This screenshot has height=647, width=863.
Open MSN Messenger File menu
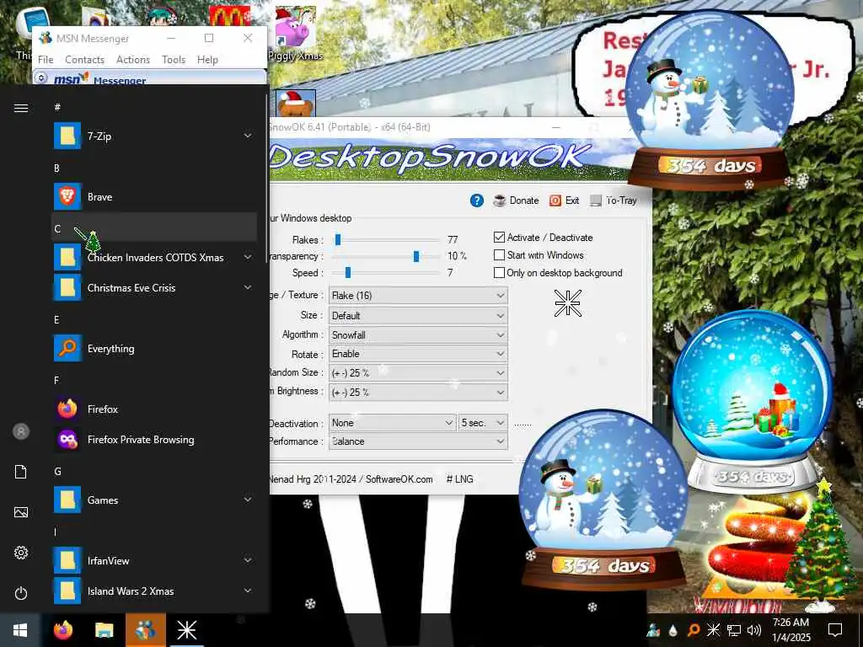[x=46, y=60]
